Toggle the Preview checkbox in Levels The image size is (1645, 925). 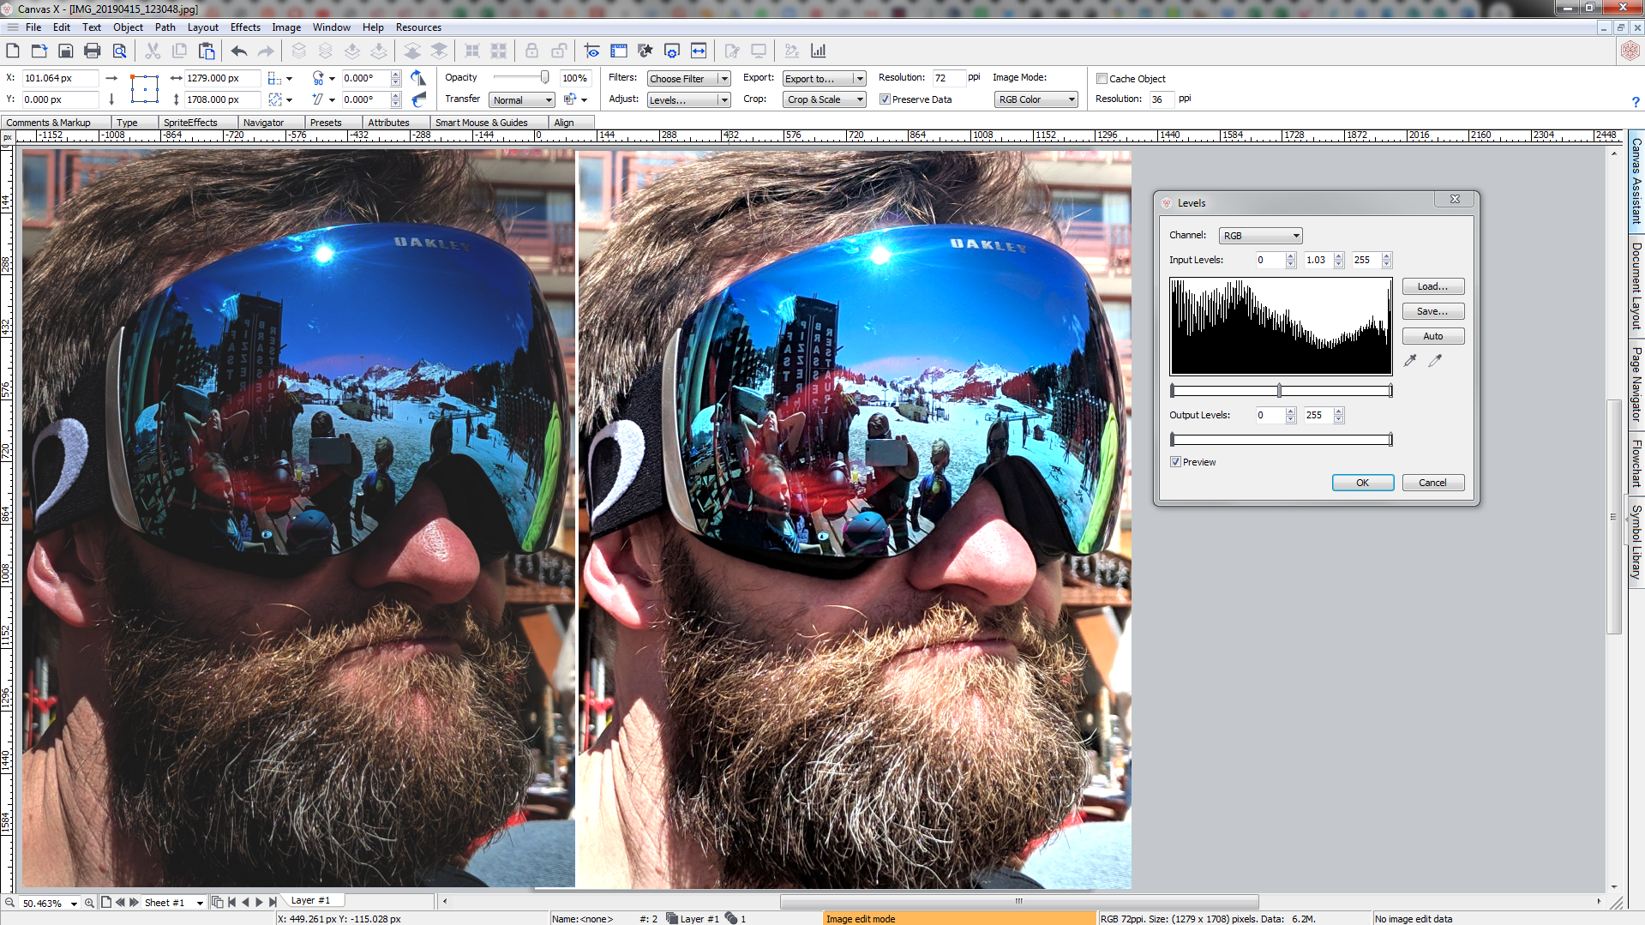tap(1176, 462)
